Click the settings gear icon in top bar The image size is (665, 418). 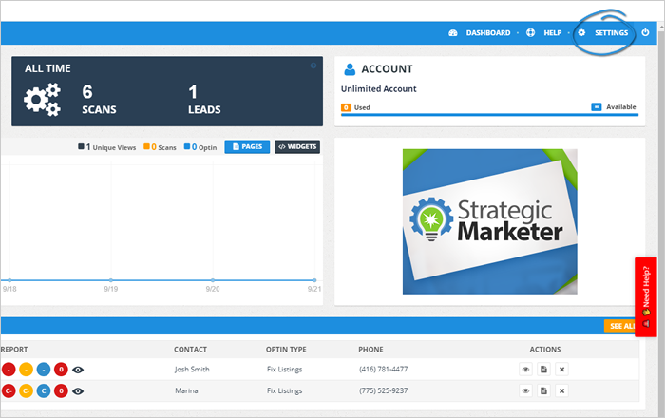click(581, 33)
